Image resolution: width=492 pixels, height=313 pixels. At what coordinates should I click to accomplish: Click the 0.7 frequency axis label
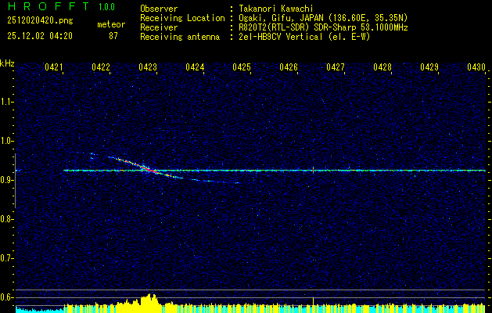coord(7,257)
